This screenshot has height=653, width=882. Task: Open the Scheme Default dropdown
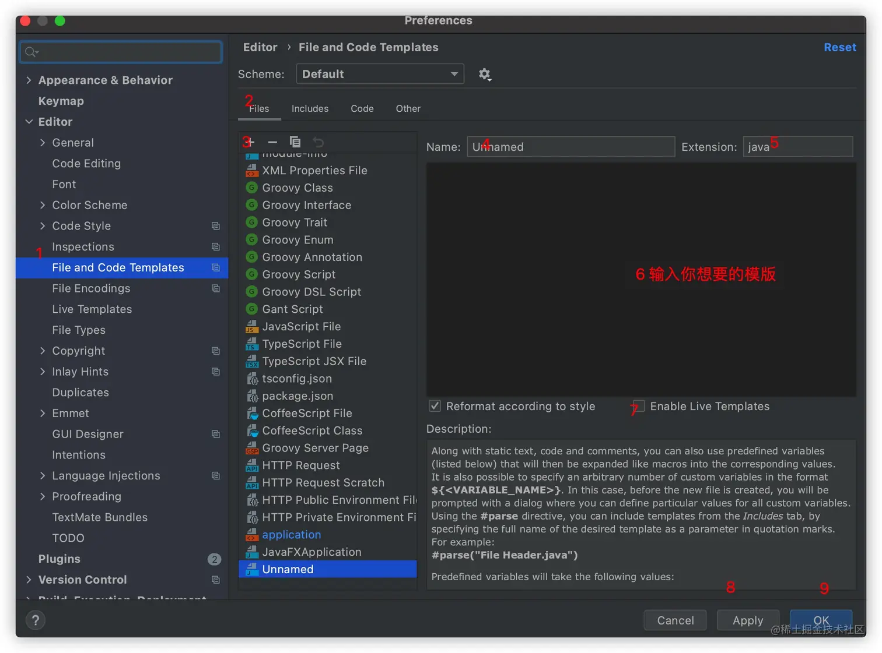pos(380,74)
